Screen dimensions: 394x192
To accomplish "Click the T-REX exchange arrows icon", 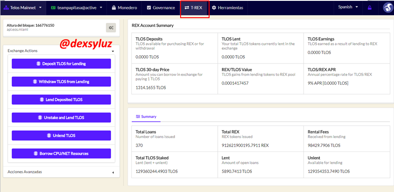I will tap(187, 8).
